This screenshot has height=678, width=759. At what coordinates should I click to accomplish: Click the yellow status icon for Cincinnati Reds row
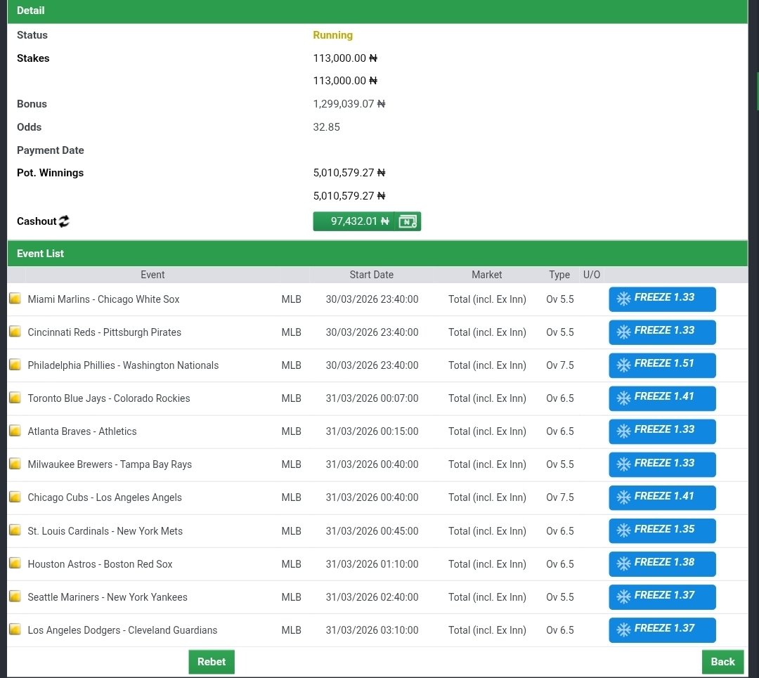pyautogui.click(x=15, y=332)
